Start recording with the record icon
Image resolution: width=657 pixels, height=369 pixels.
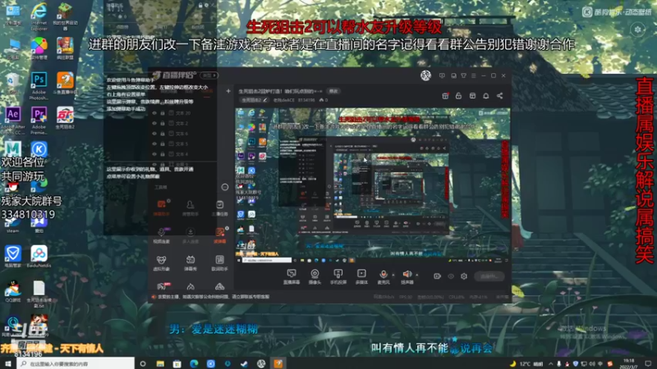[x=437, y=276]
